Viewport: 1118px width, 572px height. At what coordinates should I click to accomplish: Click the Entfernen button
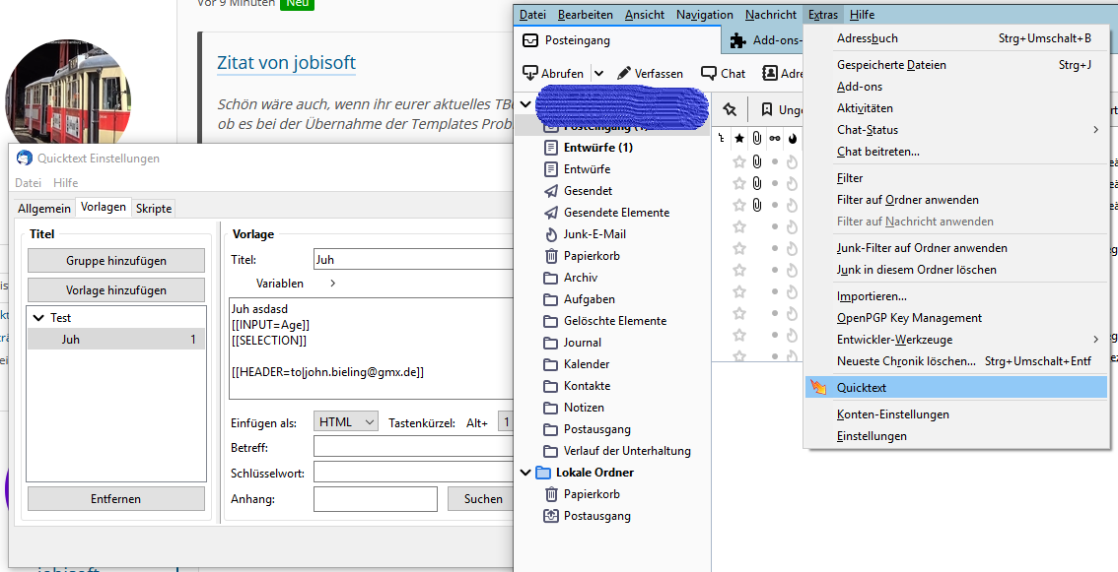pos(116,498)
